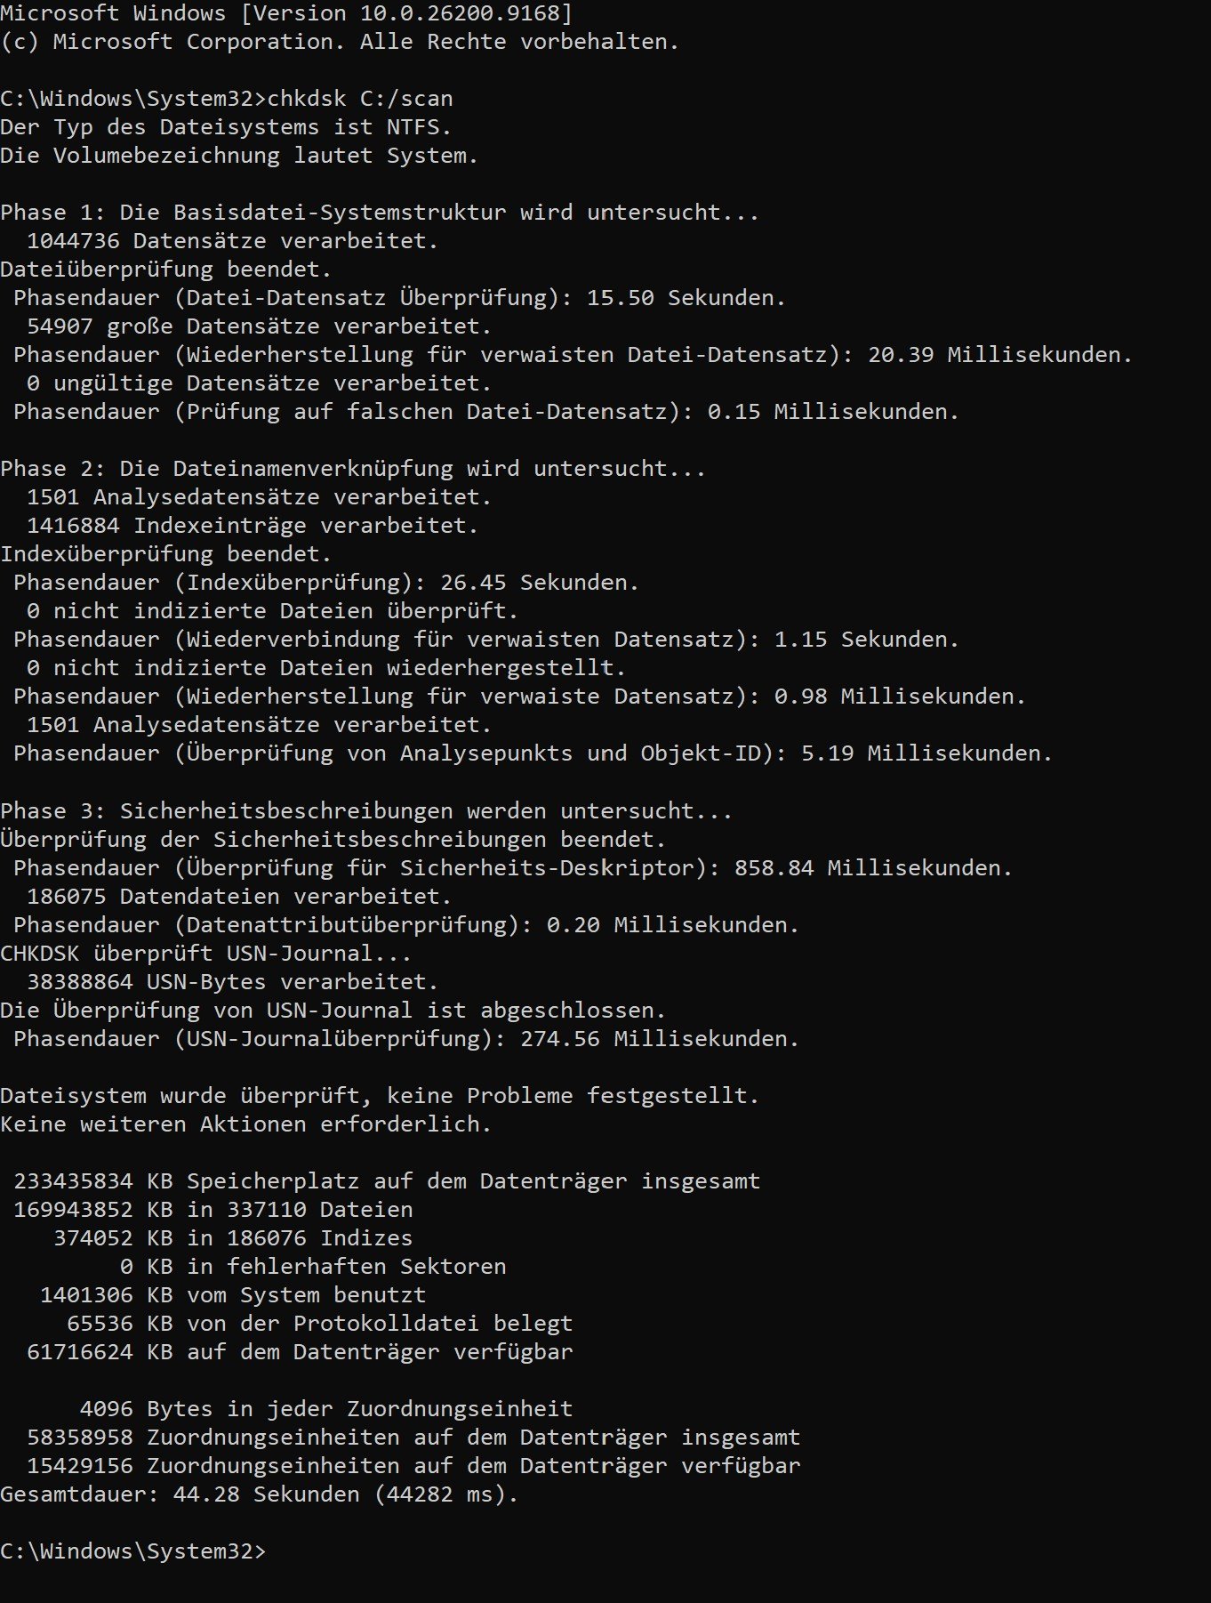Image resolution: width=1211 pixels, height=1603 pixels.
Task: Click the '1044736 Datensätze verarbeitet' line
Action: (x=233, y=241)
